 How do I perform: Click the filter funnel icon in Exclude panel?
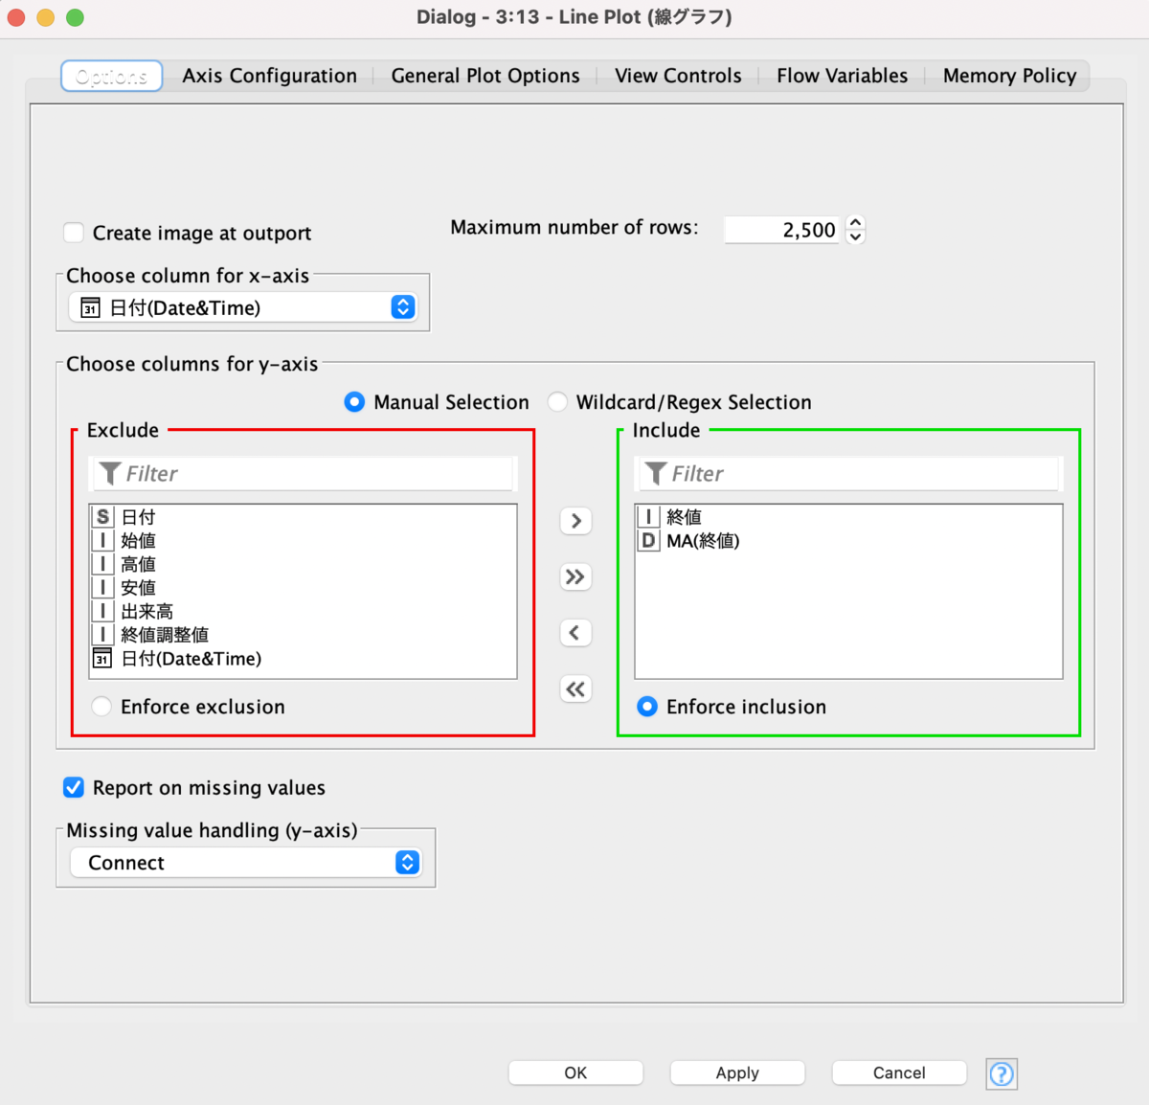110,474
